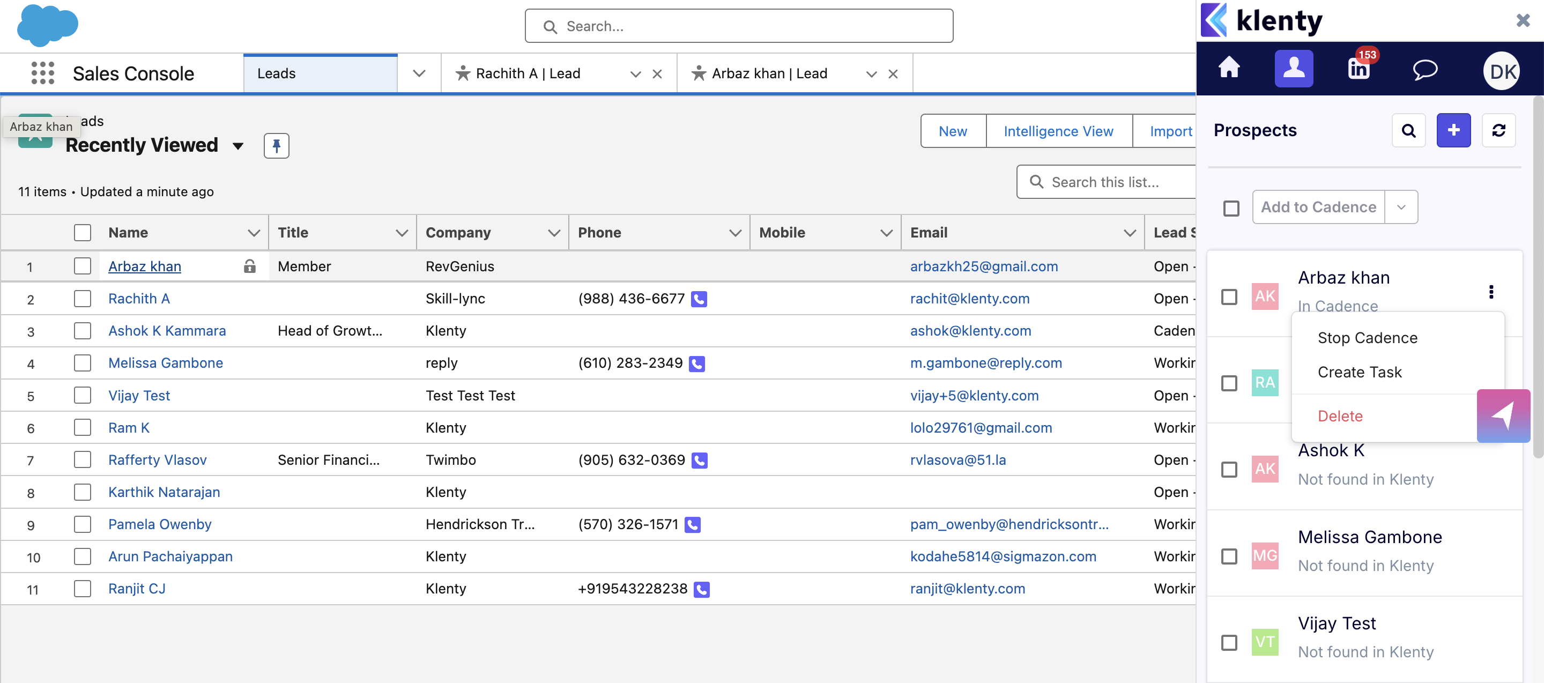The image size is (1544, 683).
Task: Click the phone icon next to Rachith A's number
Action: [x=699, y=299]
